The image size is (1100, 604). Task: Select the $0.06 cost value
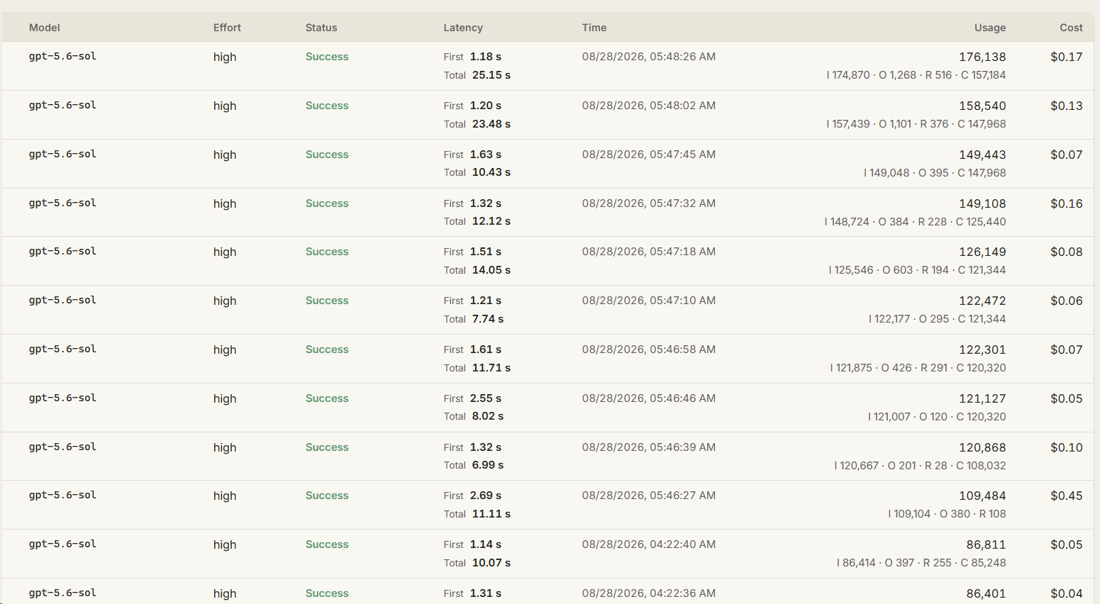pyautogui.click(x=1067, y=301)
